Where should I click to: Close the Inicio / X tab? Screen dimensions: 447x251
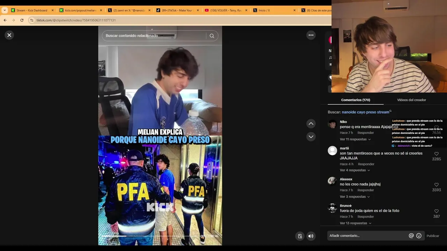coord(294,10)
